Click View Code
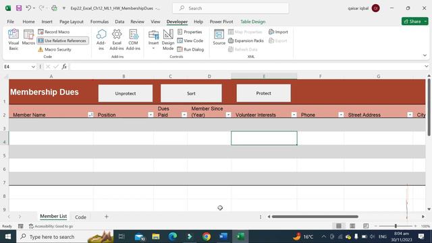This screenshot has height=243, width=432. pos(190,40)
